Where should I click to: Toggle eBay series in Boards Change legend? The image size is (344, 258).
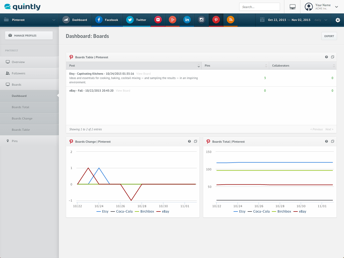tap(163, 212)
